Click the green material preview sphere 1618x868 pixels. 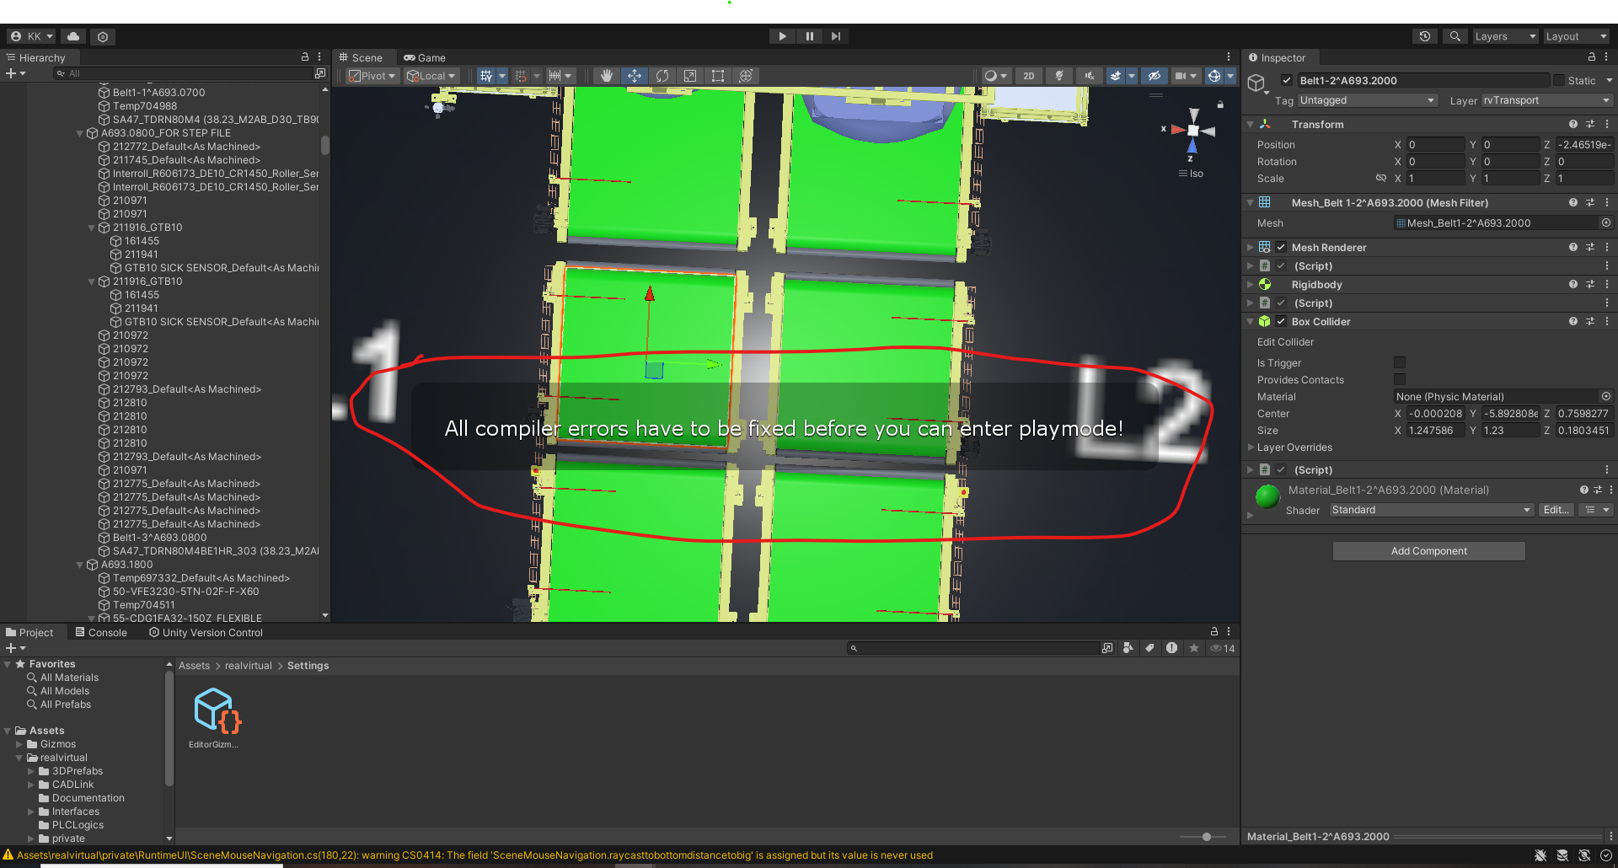[x=1267, y=496]
